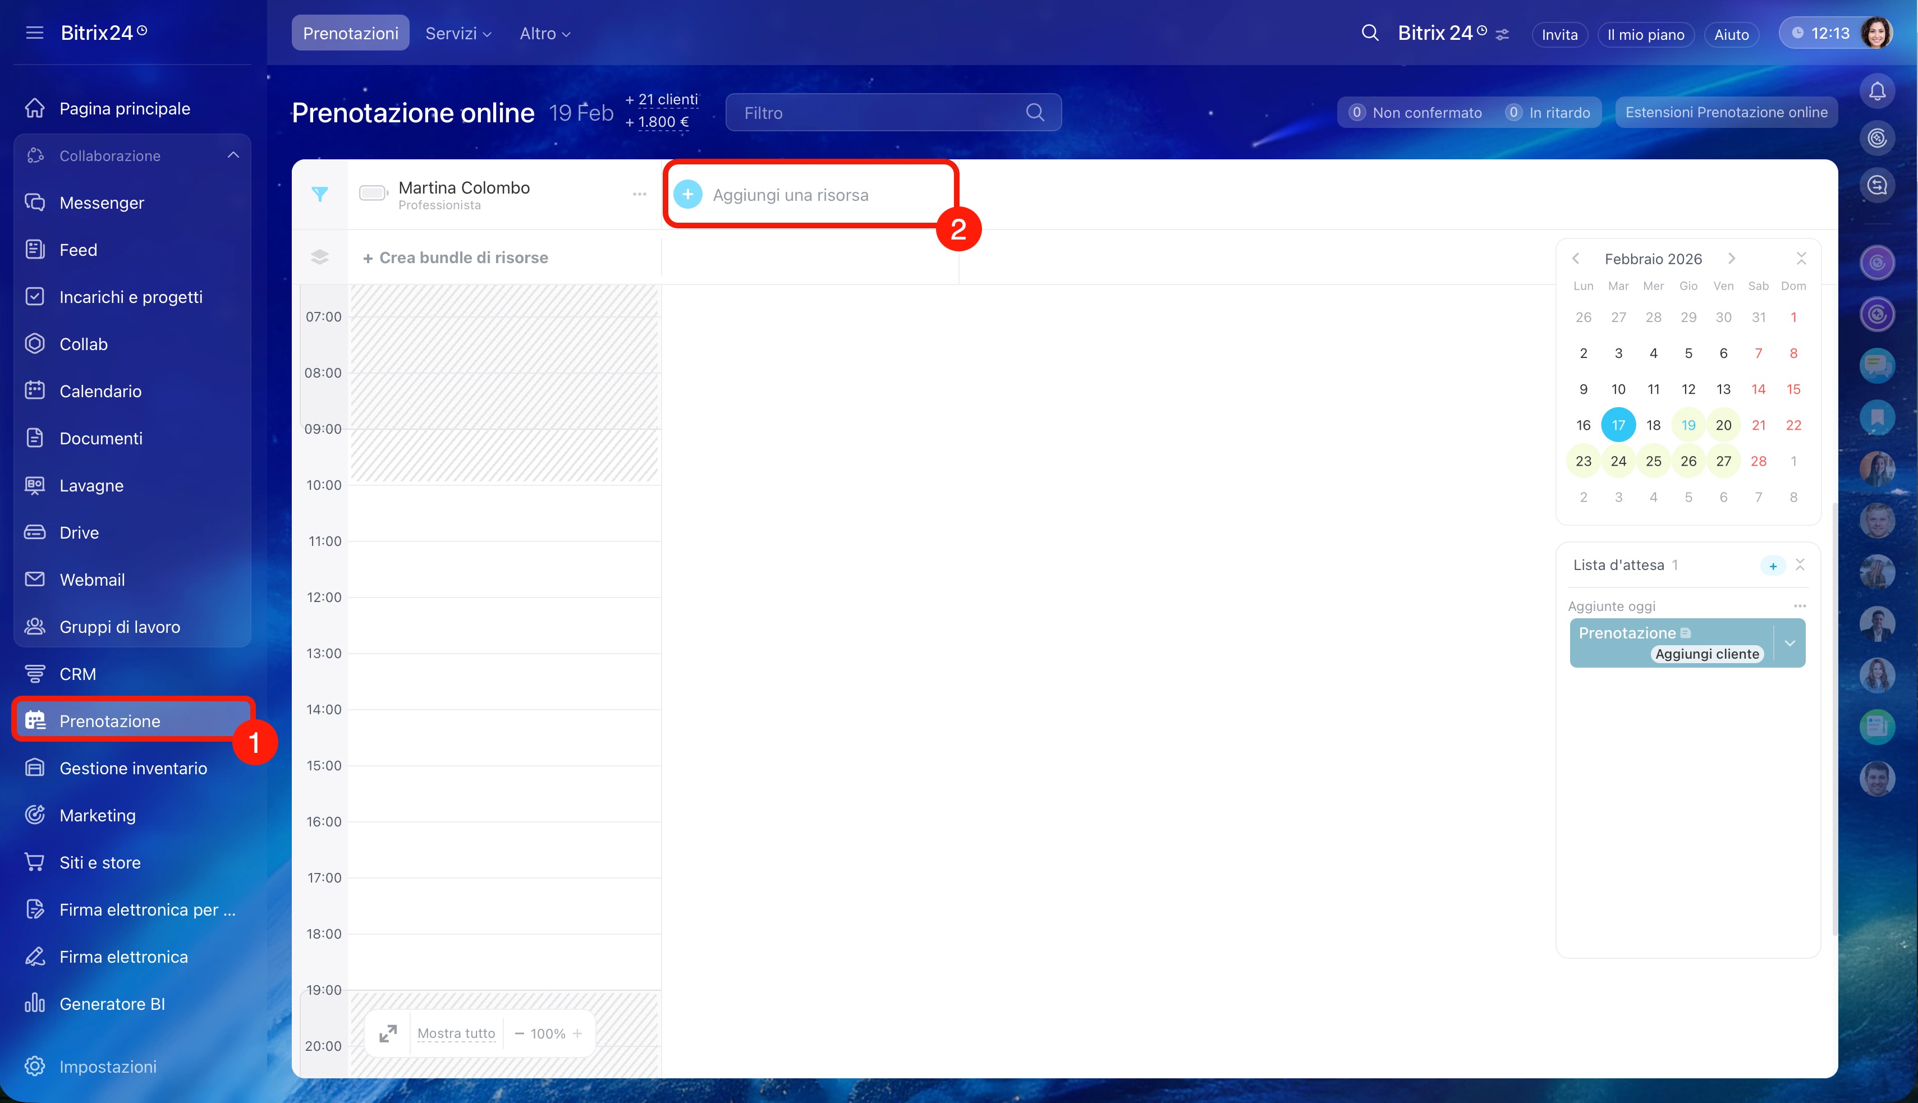Screen dimensions: 1918x1103
Task: Open Messenger from the sidebar
Action: click(x=102, y=203)
